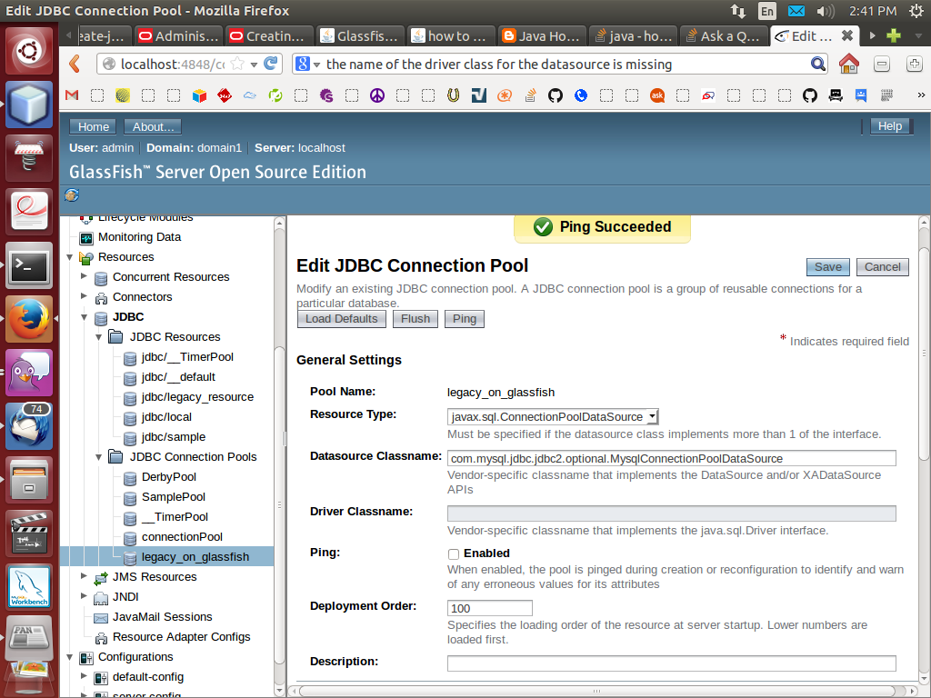931x698 pixels.
Task: Click the Deployment Order field
Action: point(490,608)
